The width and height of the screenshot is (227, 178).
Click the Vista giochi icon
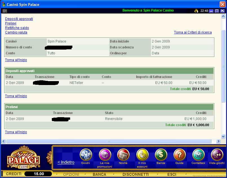[217, 155]
